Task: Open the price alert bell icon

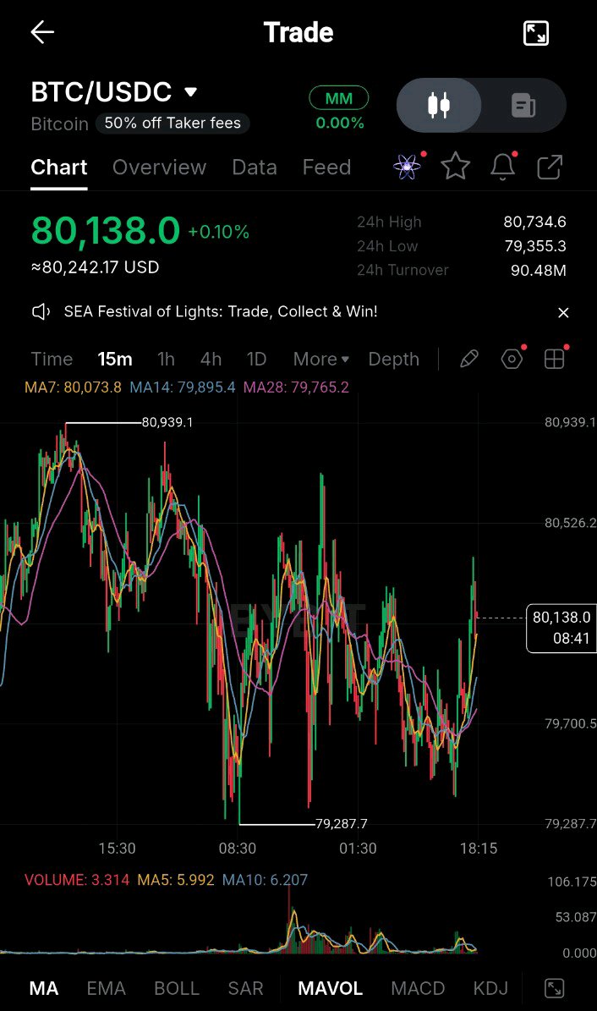Action: point(503,167)
